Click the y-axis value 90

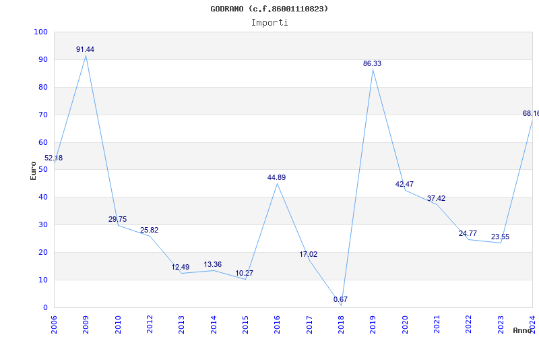(x=42, y=59)
